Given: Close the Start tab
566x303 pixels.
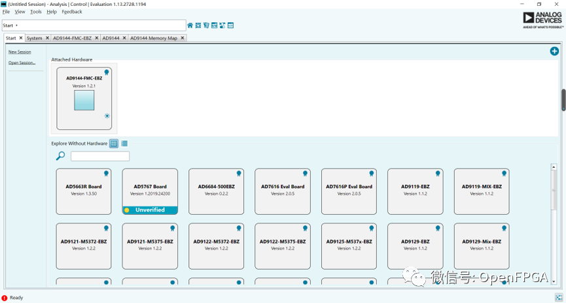Looking at the screenshot, I should [21, 38].
